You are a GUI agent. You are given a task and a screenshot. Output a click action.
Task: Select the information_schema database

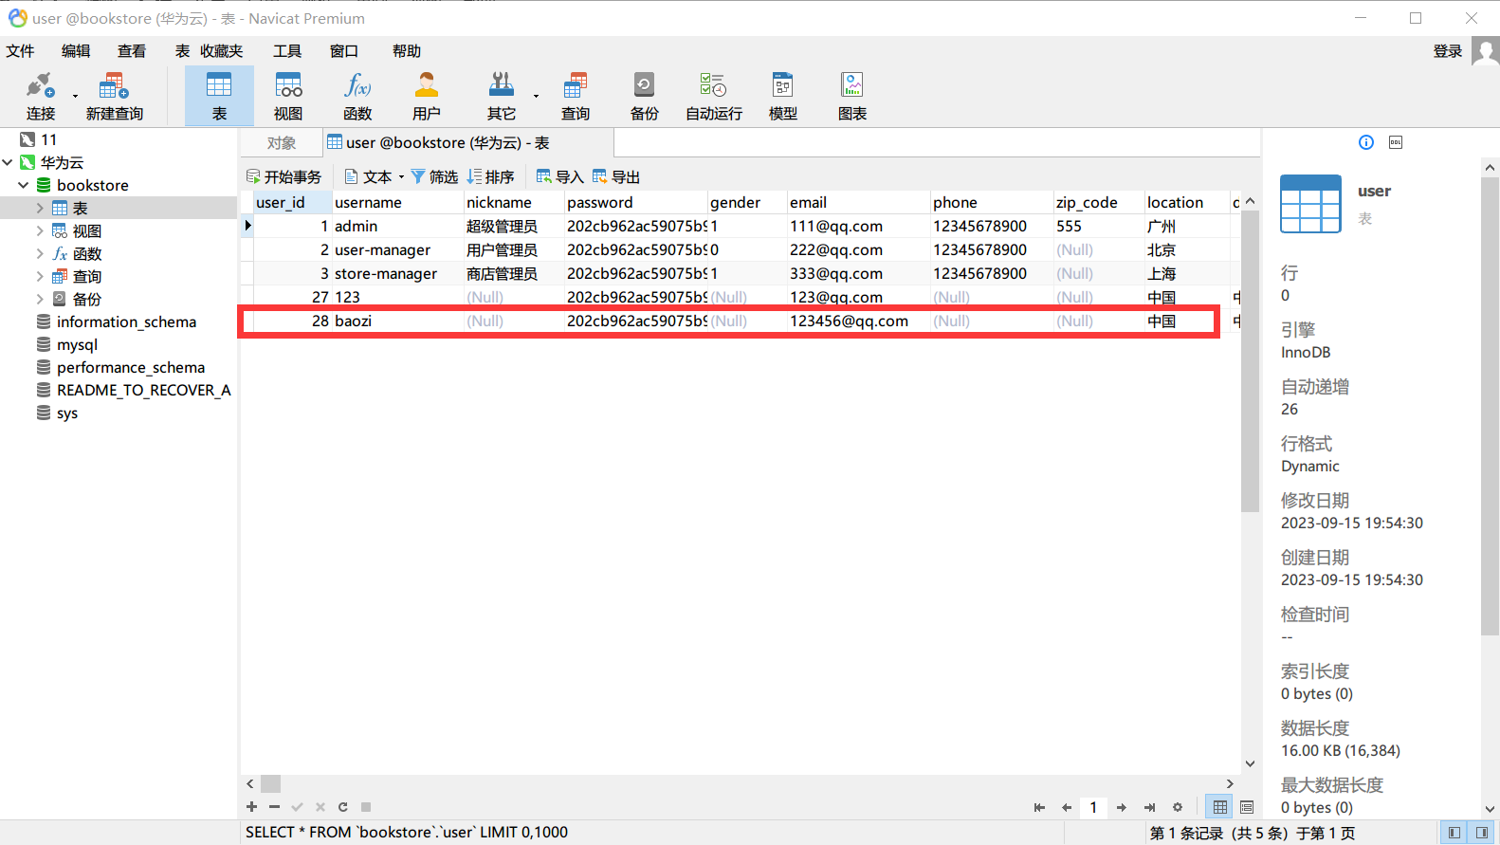126,321
